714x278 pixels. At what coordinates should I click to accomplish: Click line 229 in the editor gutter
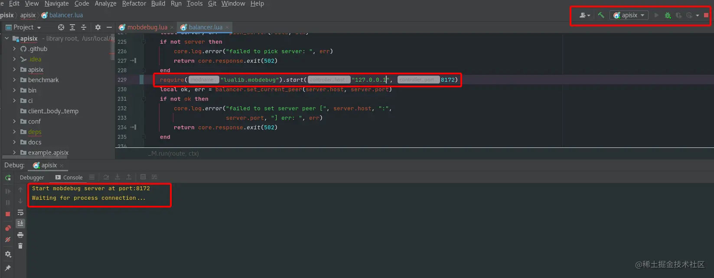122,80
